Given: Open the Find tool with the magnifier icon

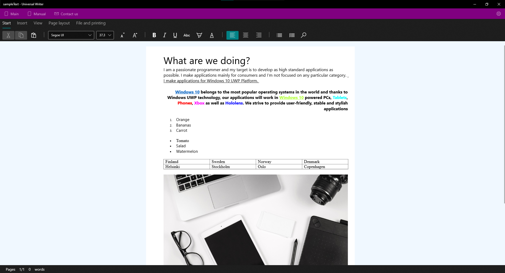Looking at the screenshot, I should click(304, 35).
